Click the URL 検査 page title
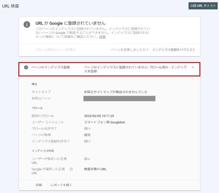This screenshot has height=193, width=219. (x=10, y=6)
